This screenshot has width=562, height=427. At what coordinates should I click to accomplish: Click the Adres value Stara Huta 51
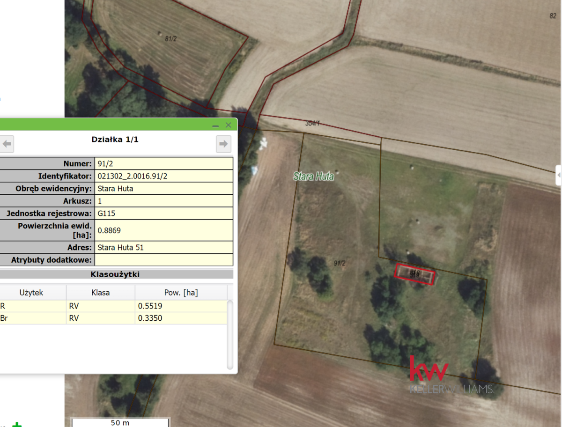coord(121,247)
